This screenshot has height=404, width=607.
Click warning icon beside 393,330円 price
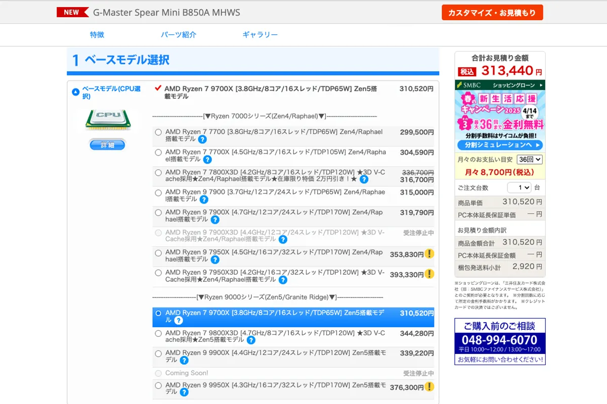coord(429,274)
